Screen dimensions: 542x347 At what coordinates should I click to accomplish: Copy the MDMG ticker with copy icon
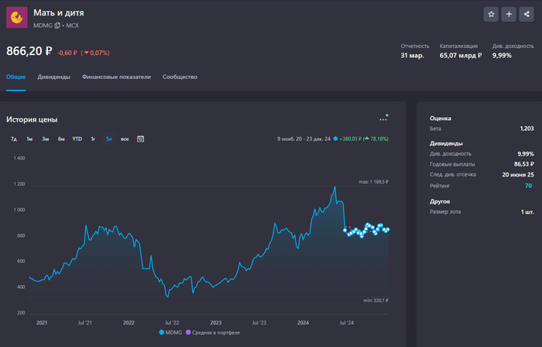57,26
